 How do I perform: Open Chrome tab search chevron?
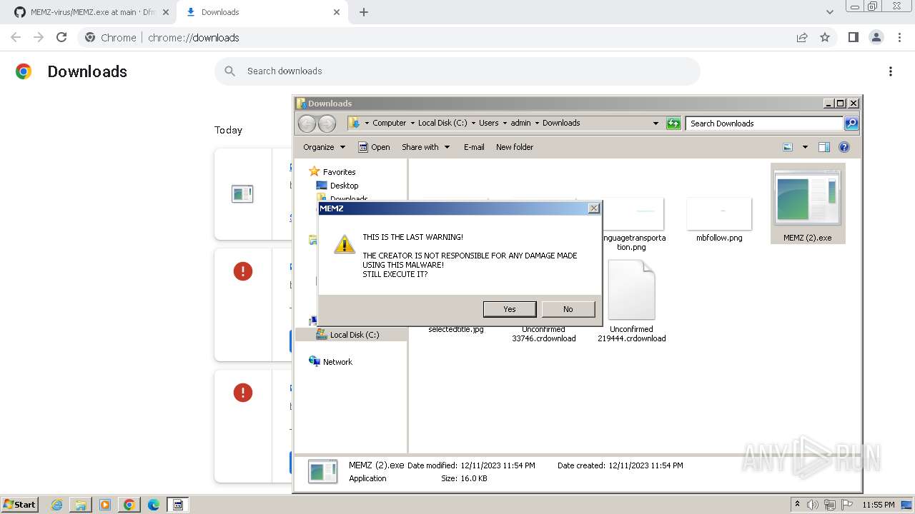[830, 12]
